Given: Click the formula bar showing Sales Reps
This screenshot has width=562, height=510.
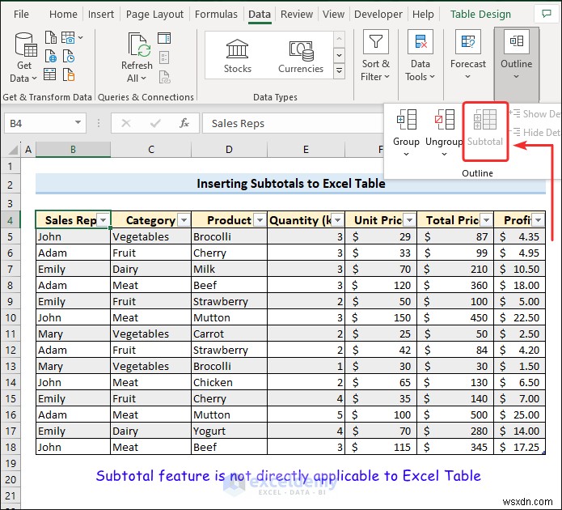Looking at the screenshot, I should [x=294, y=123].
